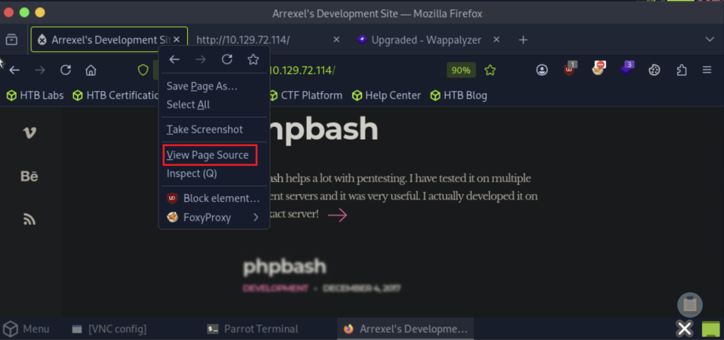Click the Arrexel's Development Firefox taskbar entry
Screen dimensions: 724x340
pyautogui.click(x=405, y=329)
